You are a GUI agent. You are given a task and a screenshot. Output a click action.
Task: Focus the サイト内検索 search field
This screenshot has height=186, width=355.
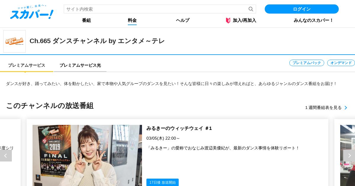[160, 9]
